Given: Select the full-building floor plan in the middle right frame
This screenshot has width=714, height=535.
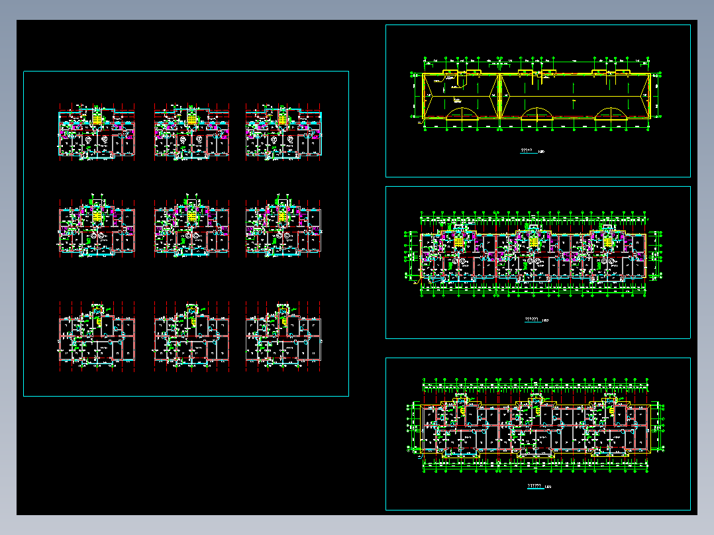Looking at the screenshot, I should click(x=533, y=254).
